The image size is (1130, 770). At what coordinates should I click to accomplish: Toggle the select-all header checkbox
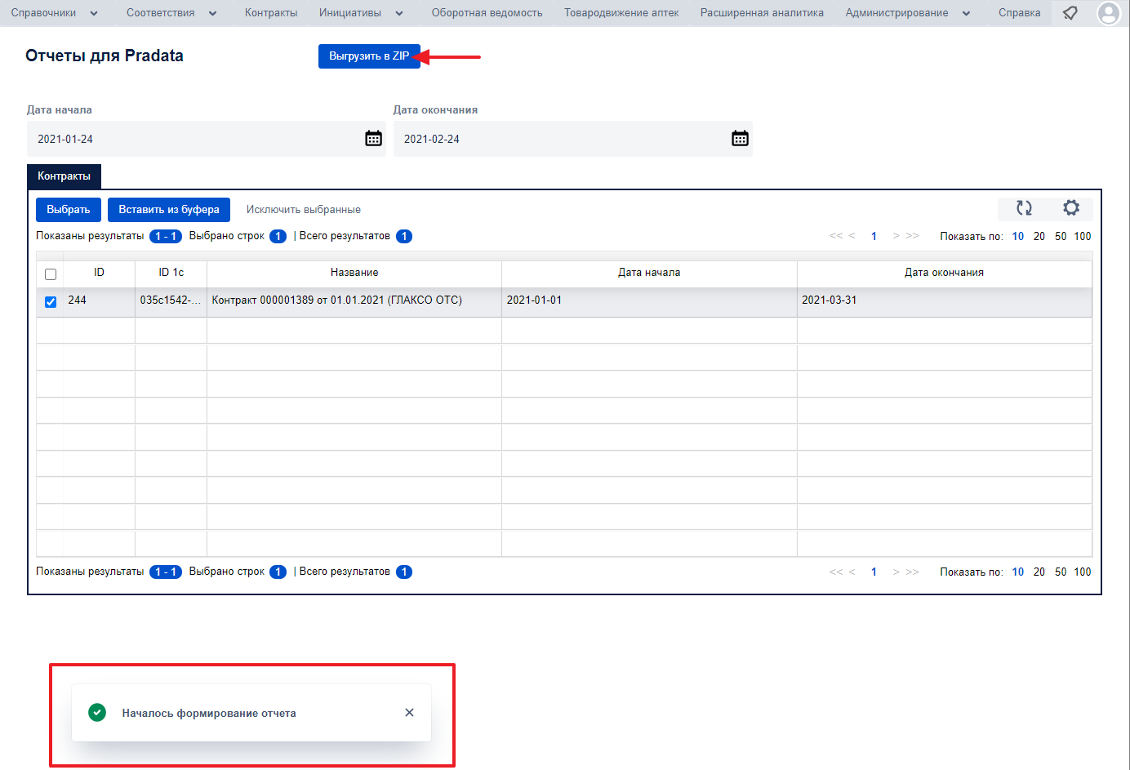point(51,274)
